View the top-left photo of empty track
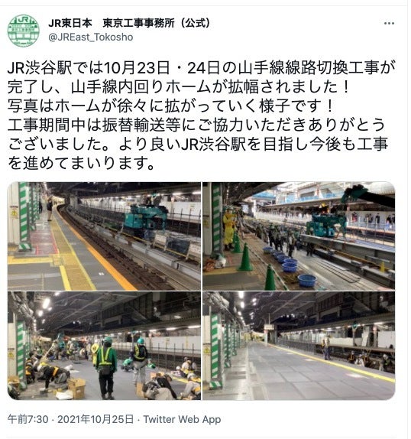The width and height of the screenshot is (411, 439). 104,236
